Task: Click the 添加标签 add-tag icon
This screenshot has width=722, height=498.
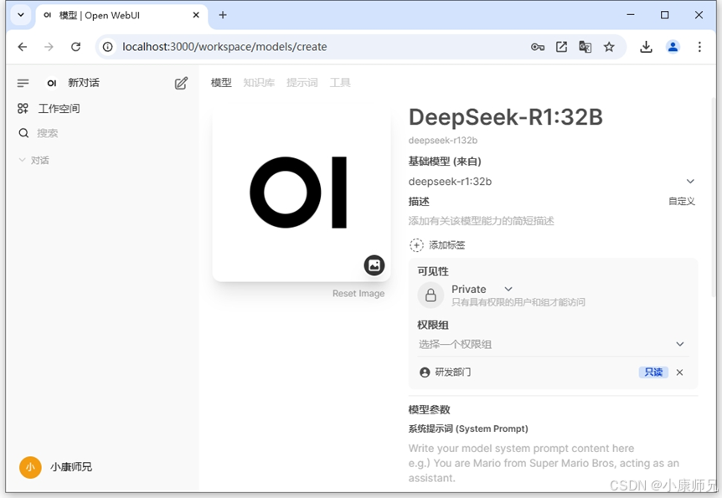Action: click(x=416, y=244)
